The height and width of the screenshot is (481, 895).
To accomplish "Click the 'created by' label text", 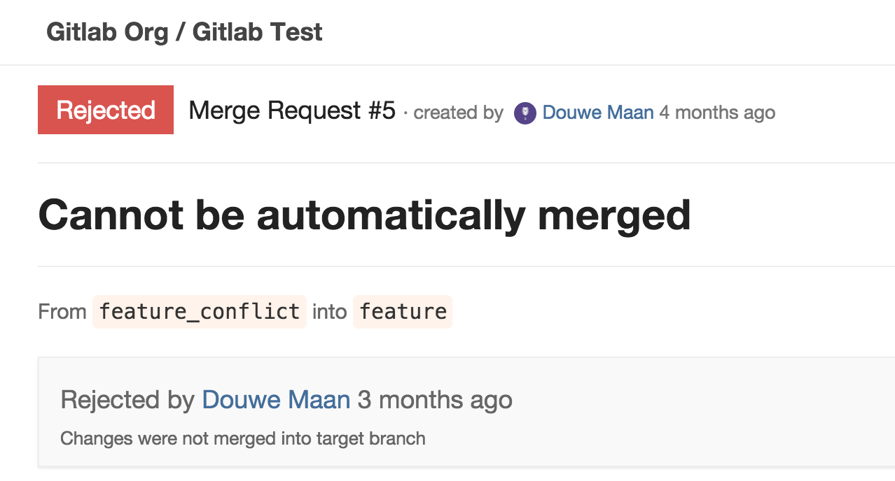I will click(458, 113).
